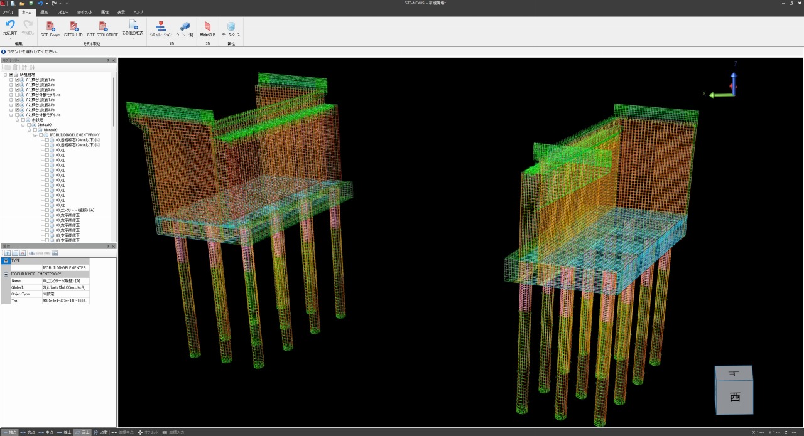Open the シーン一覧 scene list
Screen dimensions: 804x436
pos(185,26)
